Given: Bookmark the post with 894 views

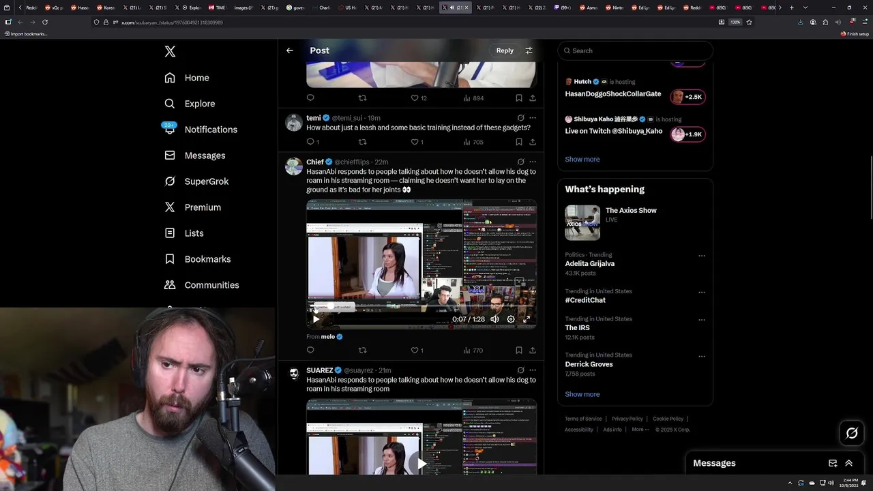Looking at the screenshot, I should point(519,98).
